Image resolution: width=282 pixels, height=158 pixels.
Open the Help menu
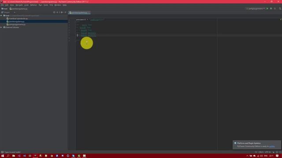pyautogui.click(x=65, y=5)
